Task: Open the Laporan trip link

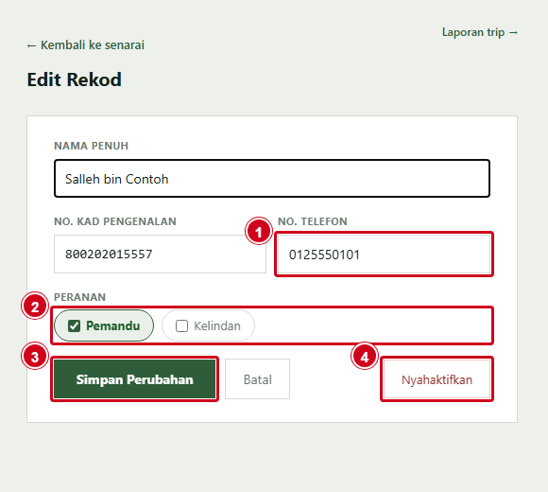Action: tap(480, 32)
